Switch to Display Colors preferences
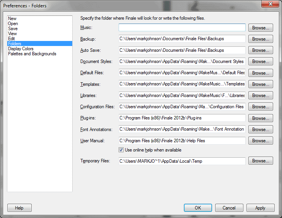 pos(21,49)
